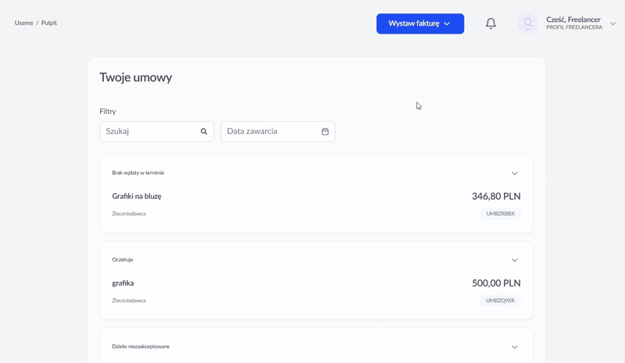Click the PROFIL FREELANCERA label
The height and width of the screenshot is (363, 625).
pos(574,27)
